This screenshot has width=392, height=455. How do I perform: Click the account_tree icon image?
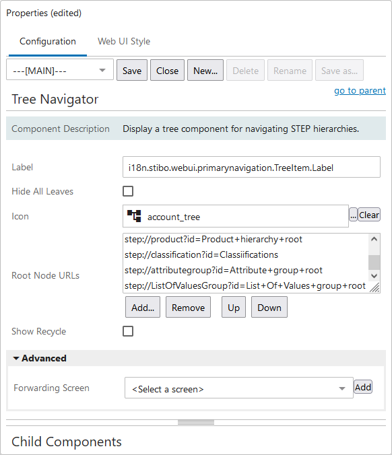134,216
